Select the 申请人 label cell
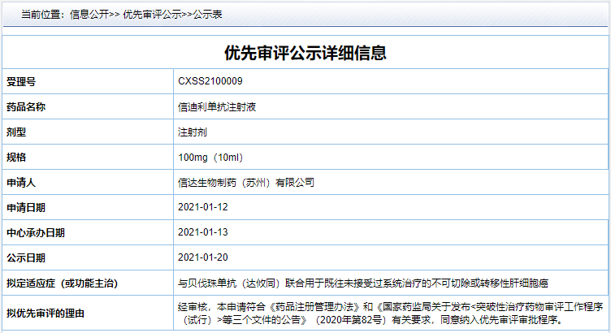Viewport: 611px width, 333px height. (88, 182)
